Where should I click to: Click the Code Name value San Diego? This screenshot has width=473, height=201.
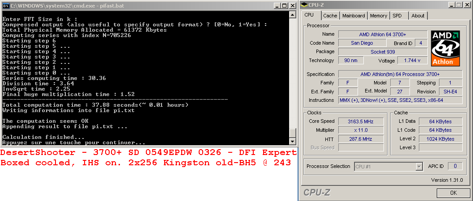point(362,43)
